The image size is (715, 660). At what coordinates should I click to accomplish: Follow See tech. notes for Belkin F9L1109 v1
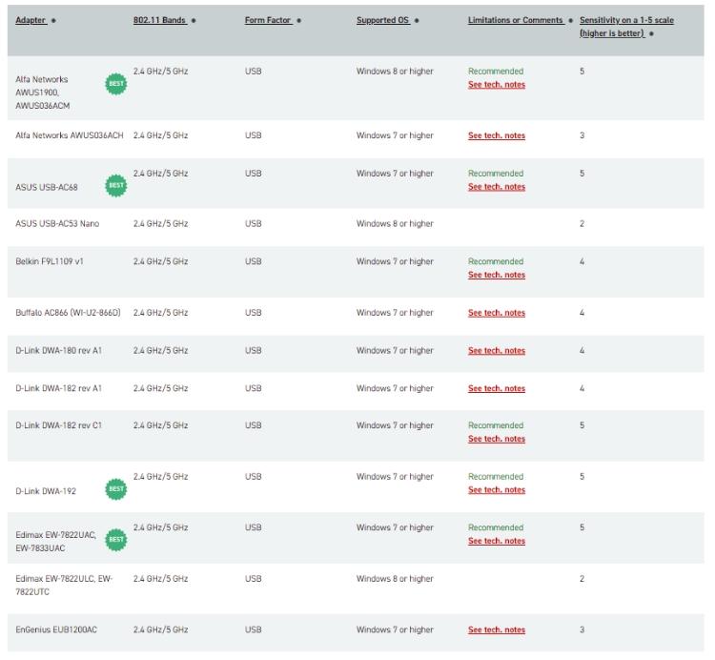pos(496,275)
